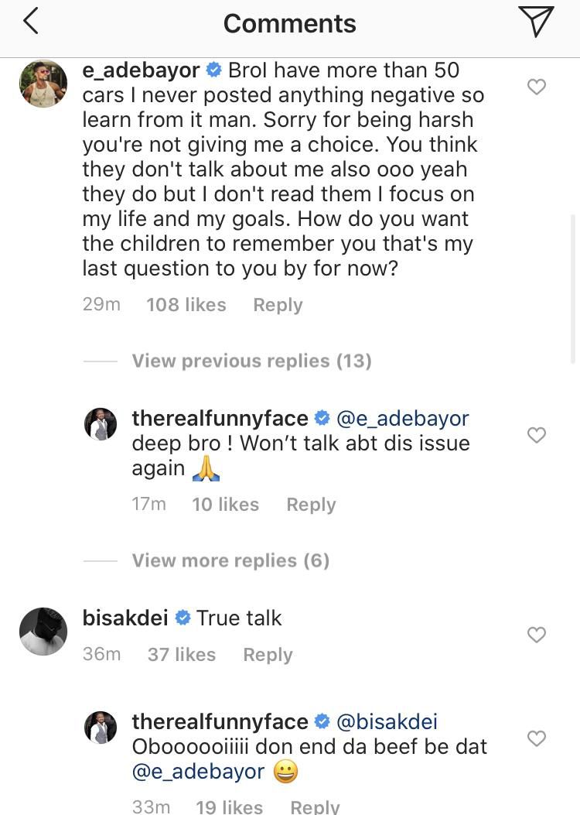Expand View previous replies (13)
Screen dimensions: 580x815
tap(251, 361)
